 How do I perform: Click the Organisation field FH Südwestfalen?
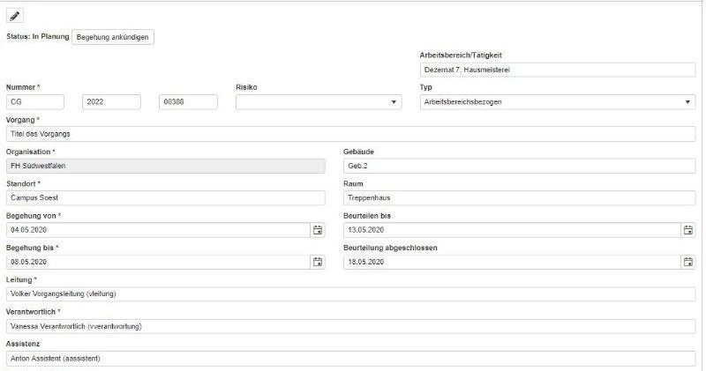165,166
